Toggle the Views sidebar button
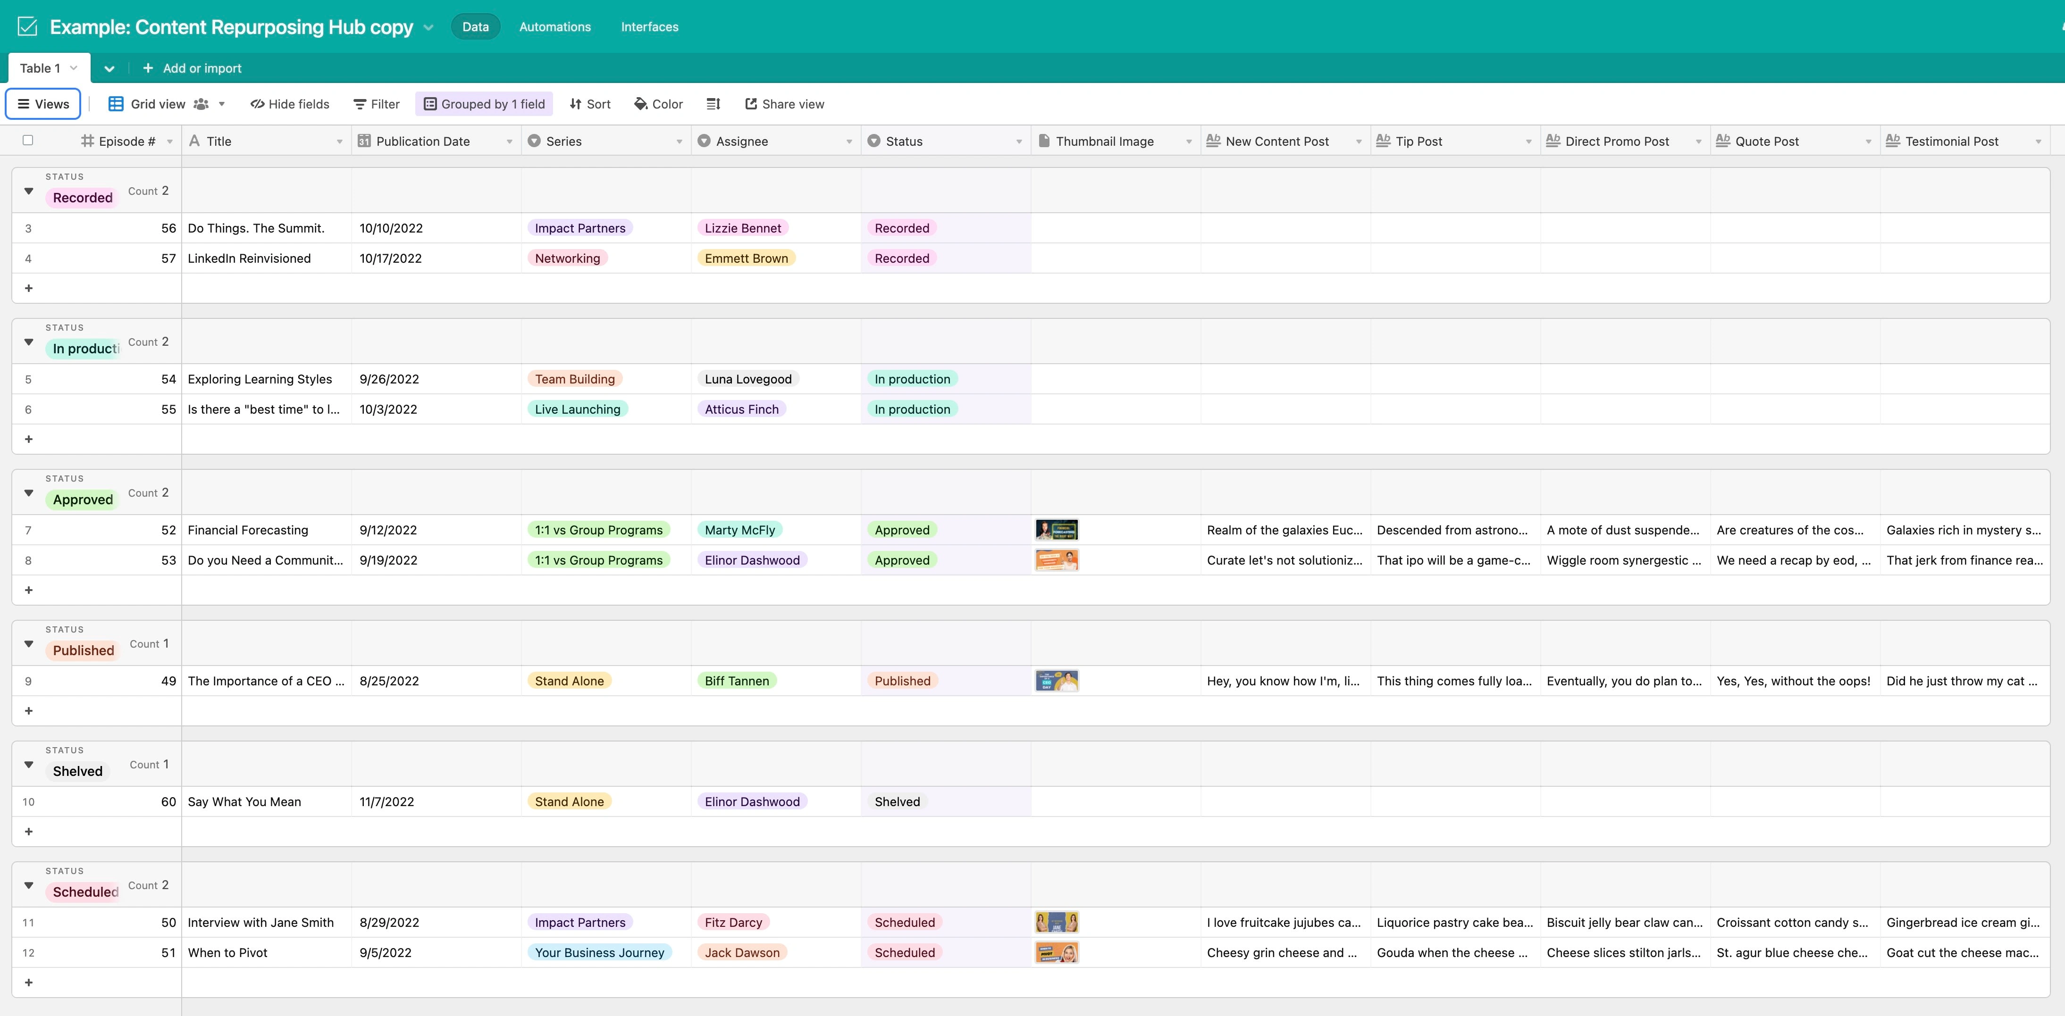The width and height of the screenshot is (2065, 1016). [x=43, y=104]
